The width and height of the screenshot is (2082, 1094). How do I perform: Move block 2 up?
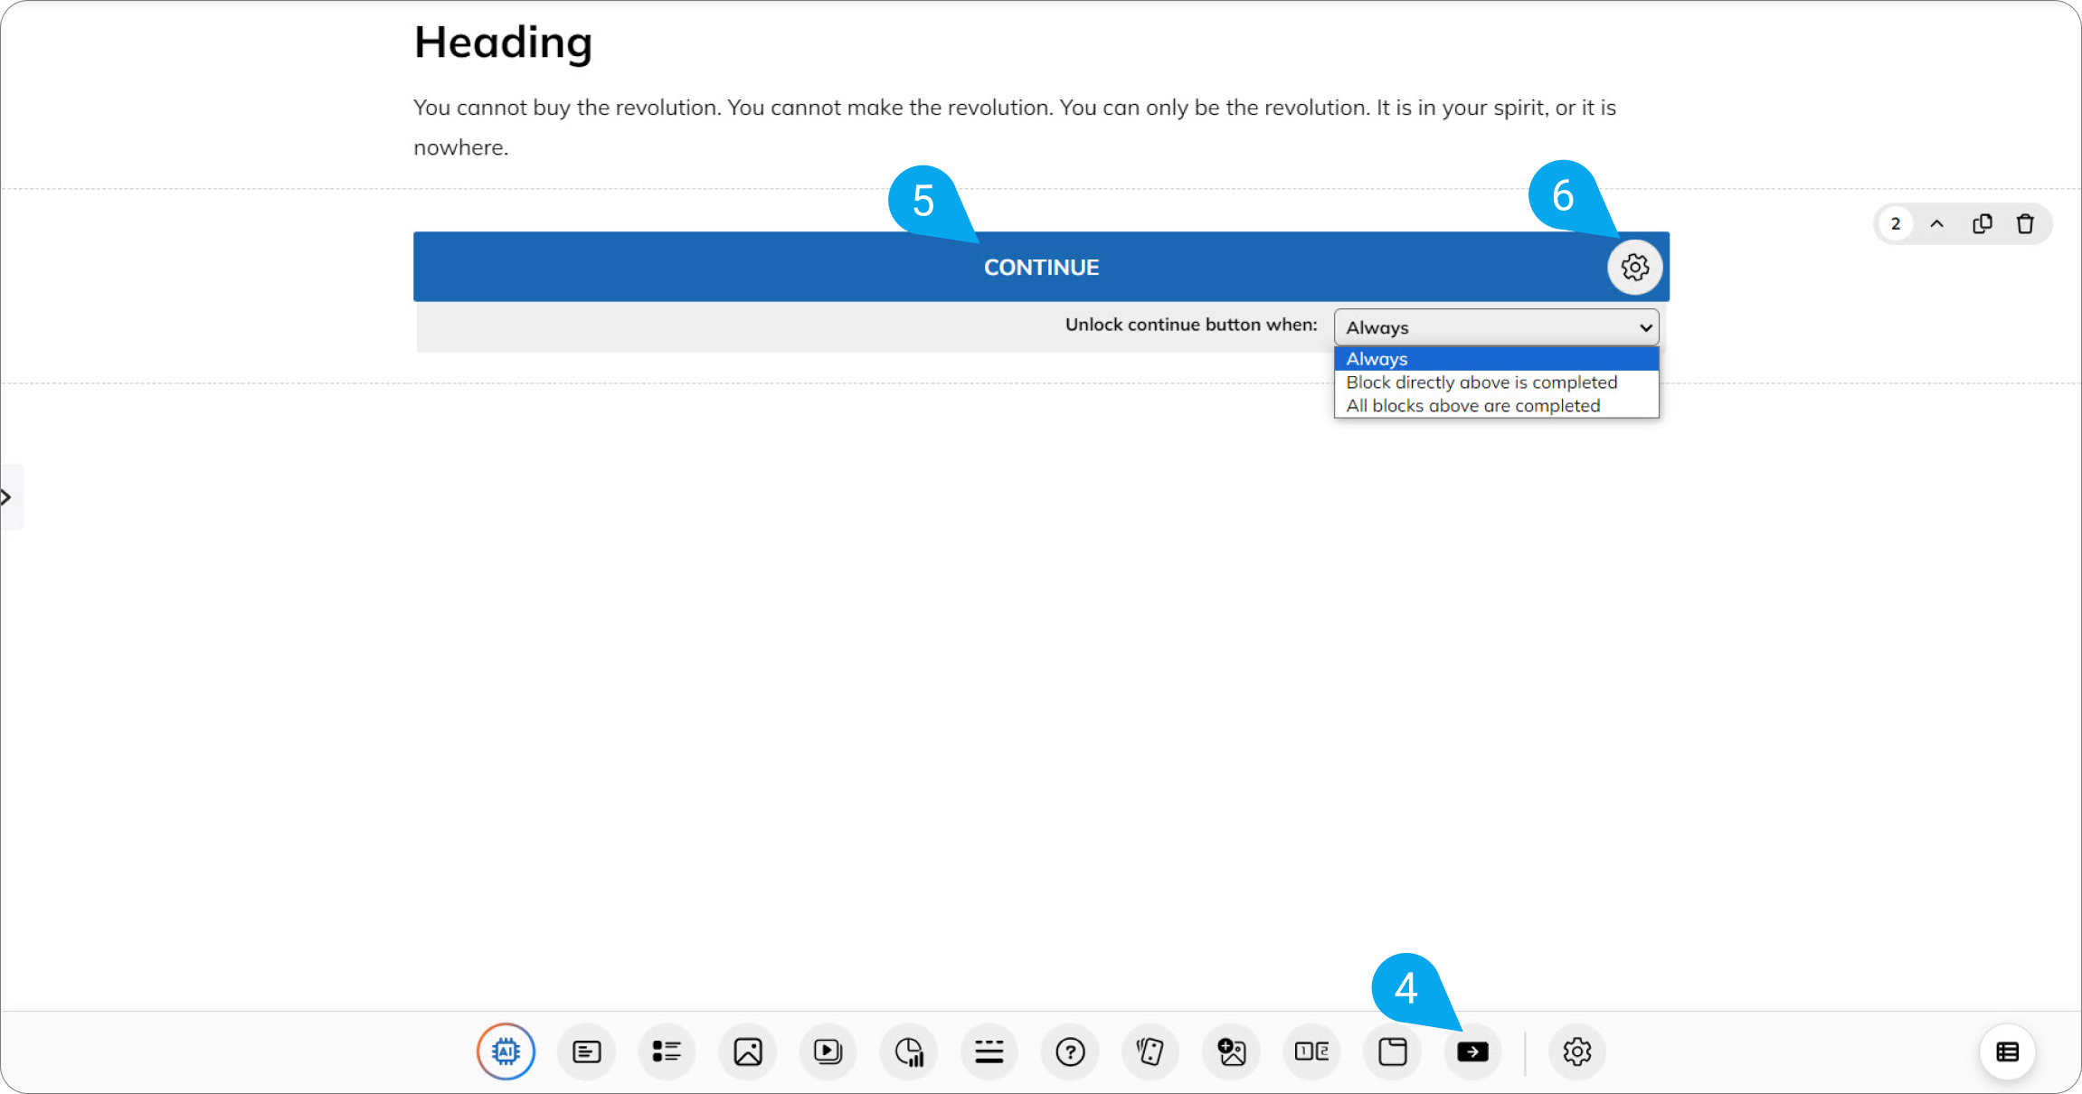coord(1936,223)
